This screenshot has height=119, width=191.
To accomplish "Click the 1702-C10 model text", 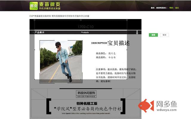I will pos(86,27).
